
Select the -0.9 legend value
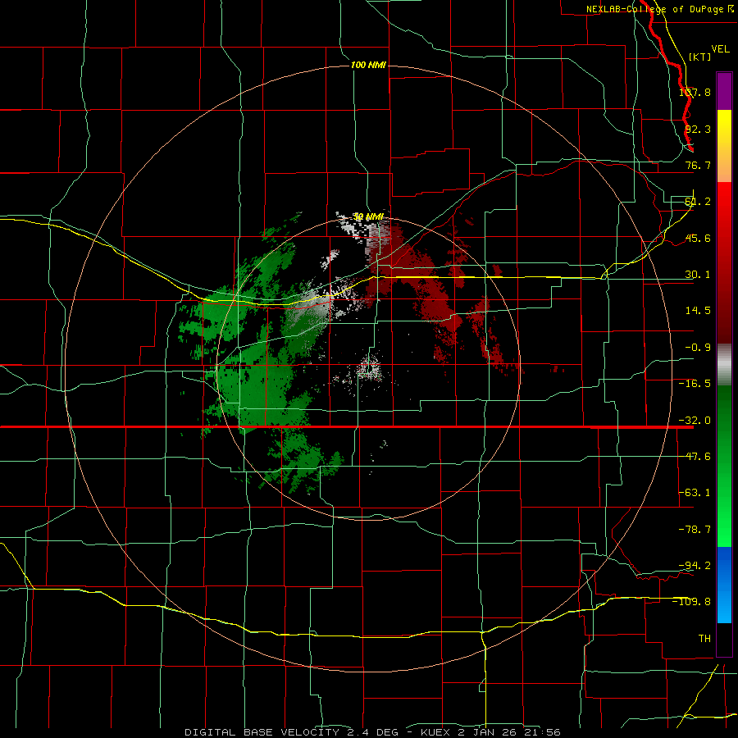tap(698, 348)
